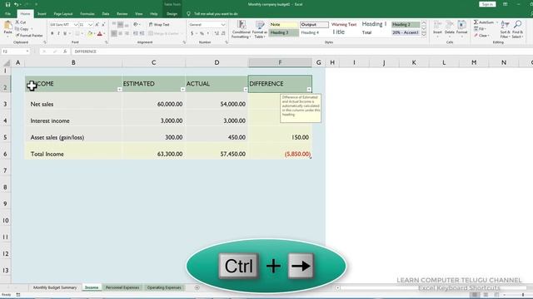
Task: Decrease the font size
Action: point(103,25)
